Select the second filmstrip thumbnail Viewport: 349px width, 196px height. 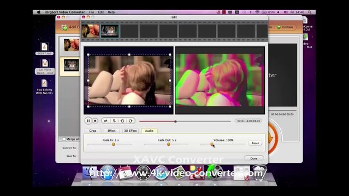pyautogui.click(x=110, y=31)
